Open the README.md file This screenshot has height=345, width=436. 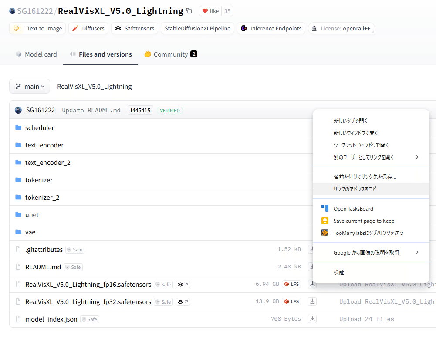click(43, 267)
